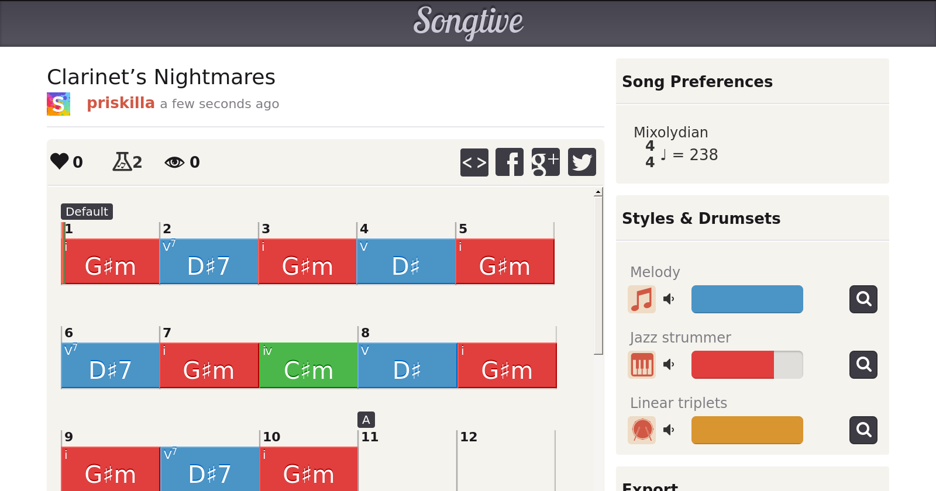Mute the Melody track
The width and height of the screenshot is (936, 491).
click(x=669, y=299)
